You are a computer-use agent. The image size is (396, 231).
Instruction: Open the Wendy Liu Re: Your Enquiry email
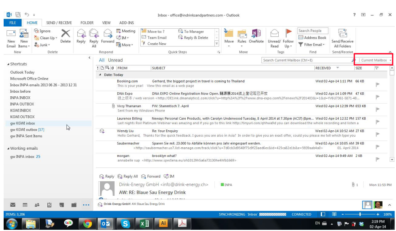(241, 133)
